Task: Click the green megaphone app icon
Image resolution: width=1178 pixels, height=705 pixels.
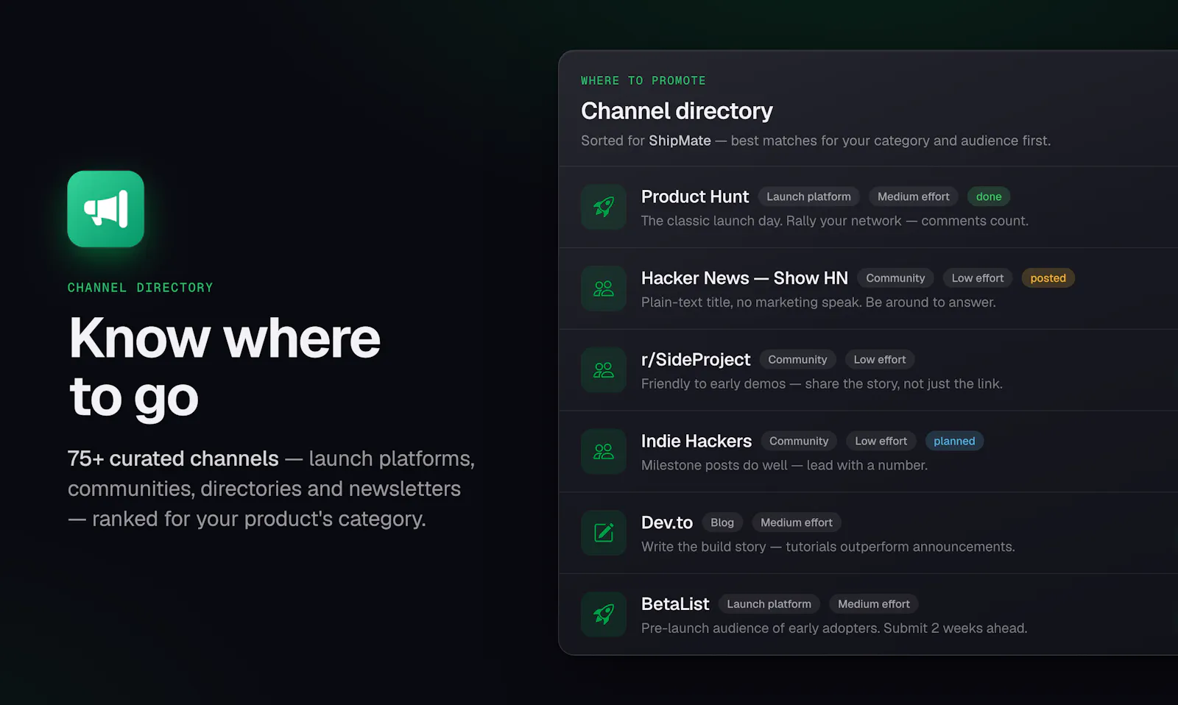Action: (x=106, y=209)
